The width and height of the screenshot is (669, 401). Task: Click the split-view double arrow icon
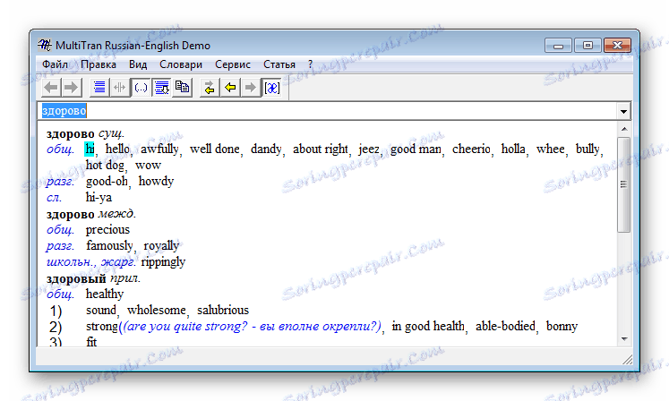point(120,88)
